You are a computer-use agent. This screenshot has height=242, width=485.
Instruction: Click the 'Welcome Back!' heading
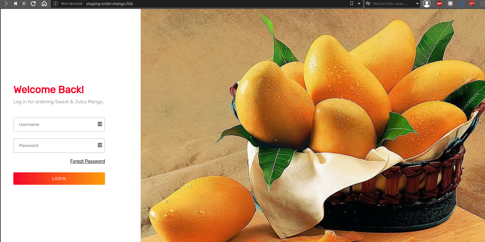pyautogui.click(x=49, y=90)
